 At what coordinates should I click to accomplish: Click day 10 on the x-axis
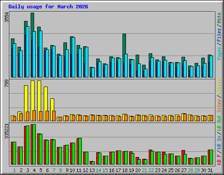pyautogui.click(x=72, y=170)
